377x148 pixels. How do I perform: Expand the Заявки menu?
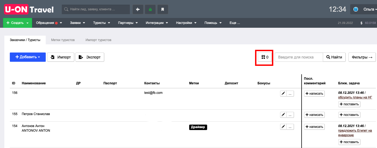(78, 23)
